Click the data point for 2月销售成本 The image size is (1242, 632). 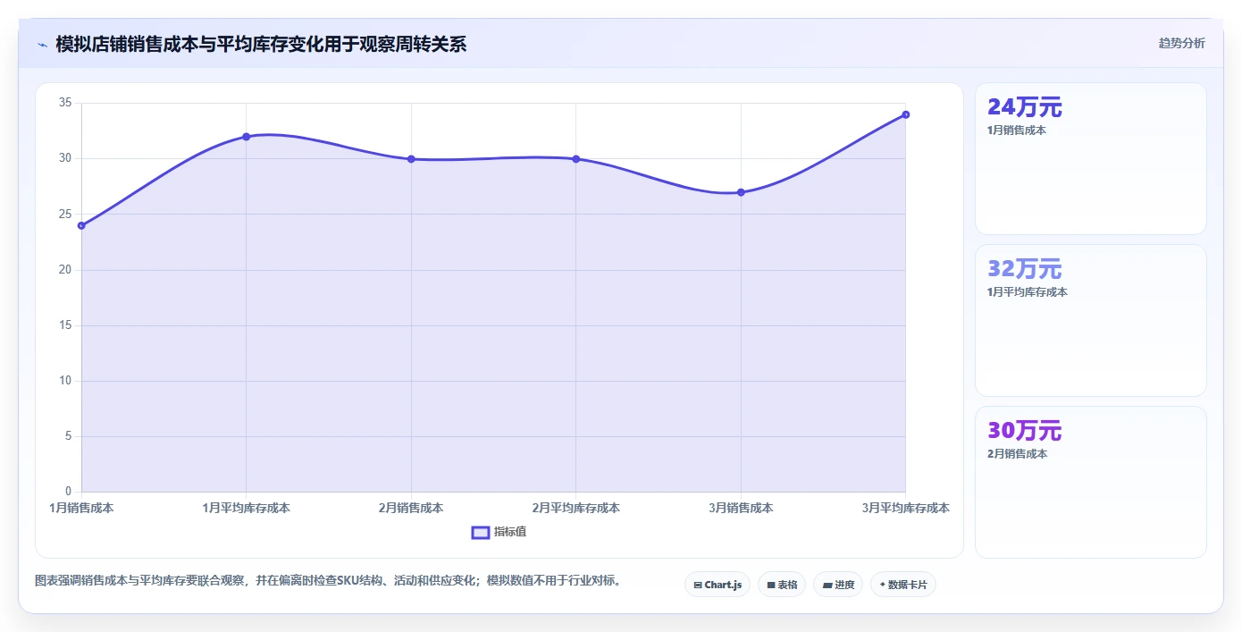pyautogui.click(x=411, y=159)
